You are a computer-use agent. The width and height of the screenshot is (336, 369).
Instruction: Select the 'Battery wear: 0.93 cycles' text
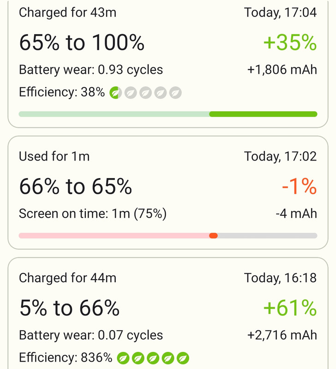pyautogui.click(x=91, y=70)
